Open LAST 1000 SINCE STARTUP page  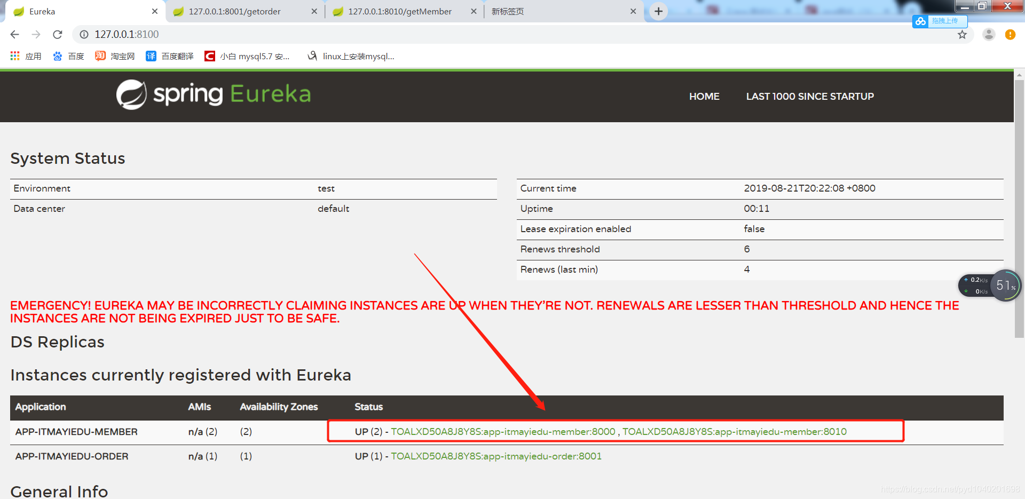point(810,97)
